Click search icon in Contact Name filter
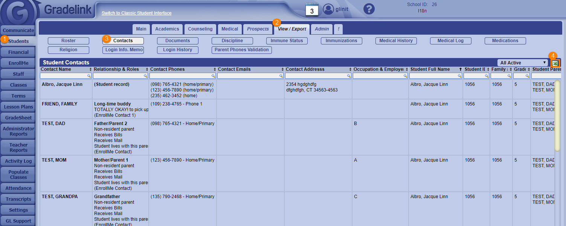 pos(89,76)
